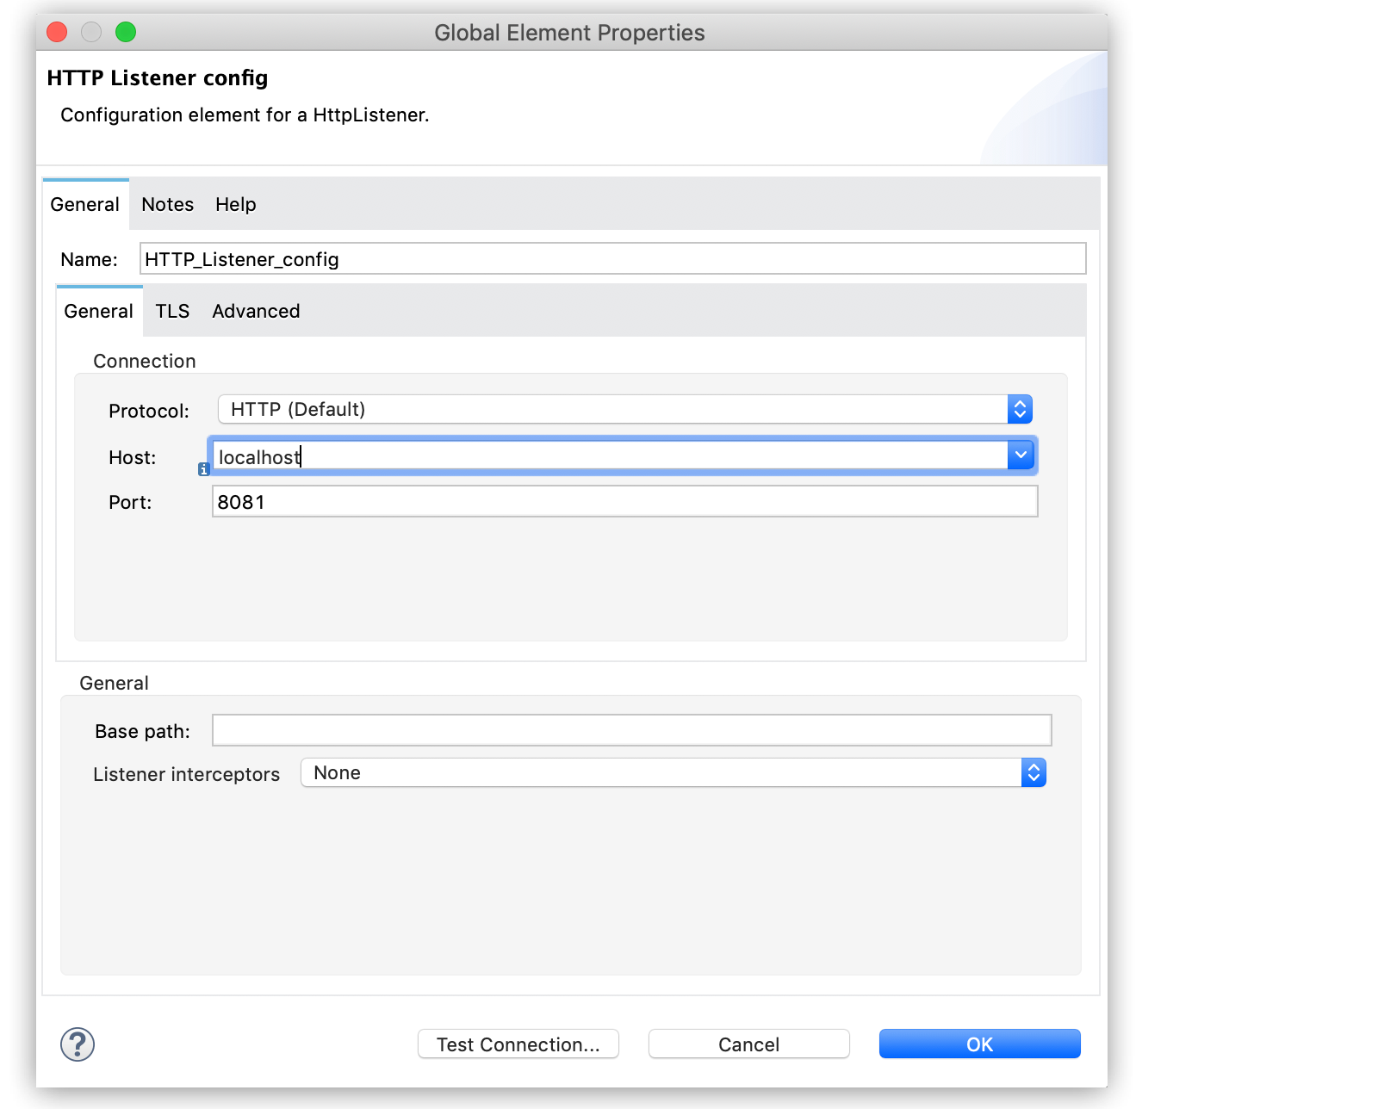Click the help question mark icon
Viewport: 1378px width, 1109px height.
pos(78,1044)
